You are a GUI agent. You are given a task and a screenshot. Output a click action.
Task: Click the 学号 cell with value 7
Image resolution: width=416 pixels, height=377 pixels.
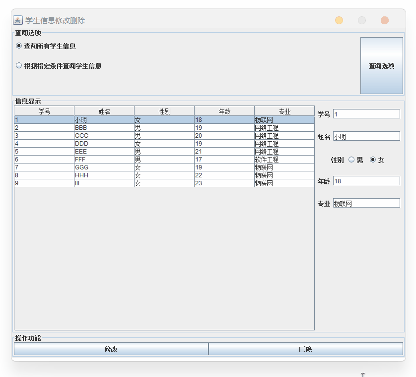pos(44,167)
